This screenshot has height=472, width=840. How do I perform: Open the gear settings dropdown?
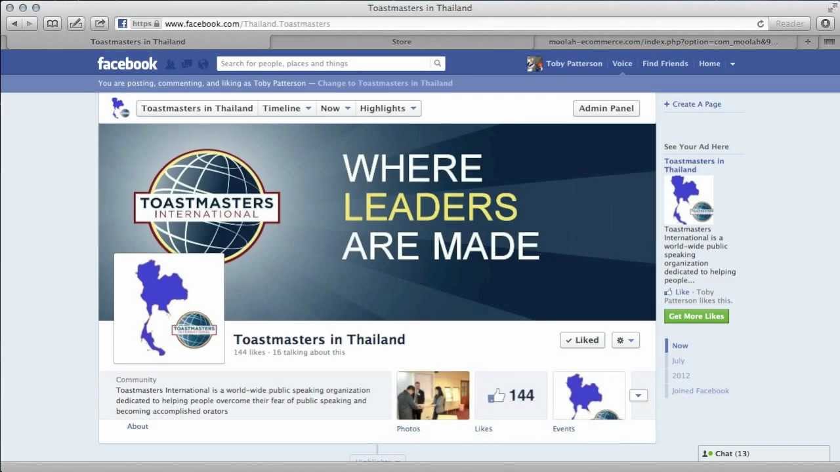pos(625,340)
